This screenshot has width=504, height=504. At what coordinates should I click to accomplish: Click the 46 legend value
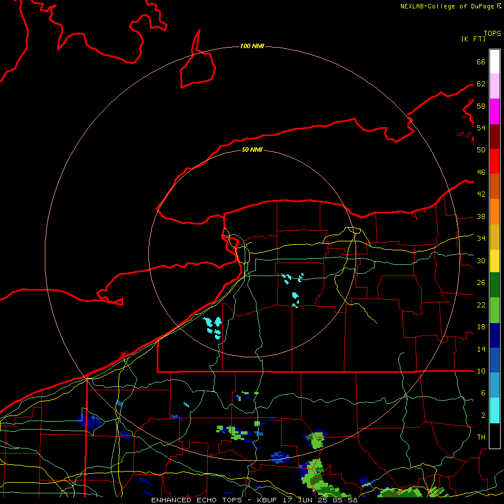click(x=481, y=172)
